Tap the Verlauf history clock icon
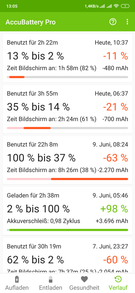This screenshot has width=135, height=293. (x=118, y=279)
